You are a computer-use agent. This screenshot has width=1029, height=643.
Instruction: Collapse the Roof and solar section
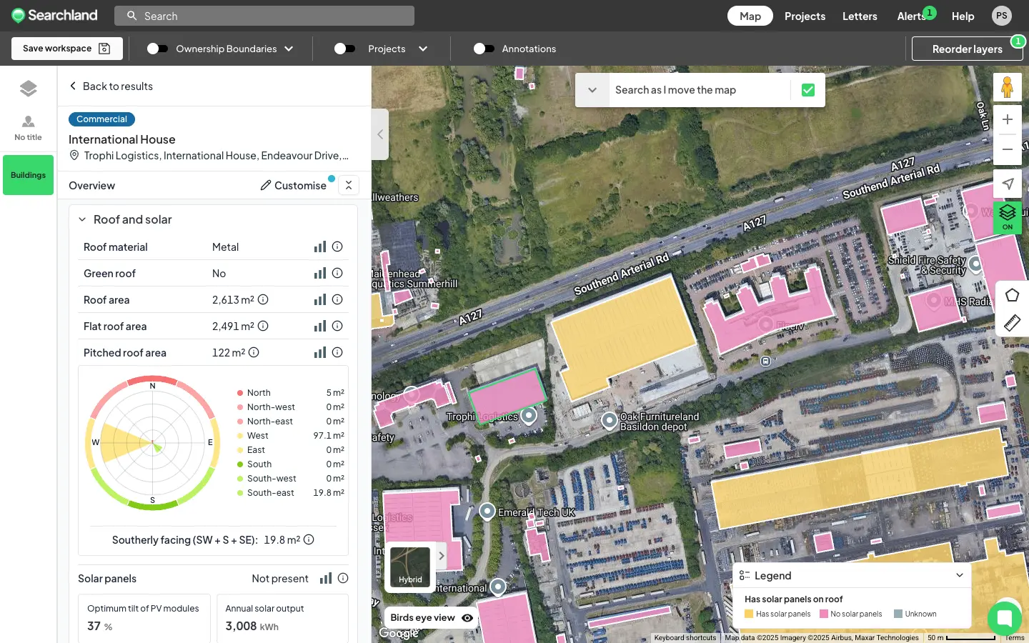point(82,219)
